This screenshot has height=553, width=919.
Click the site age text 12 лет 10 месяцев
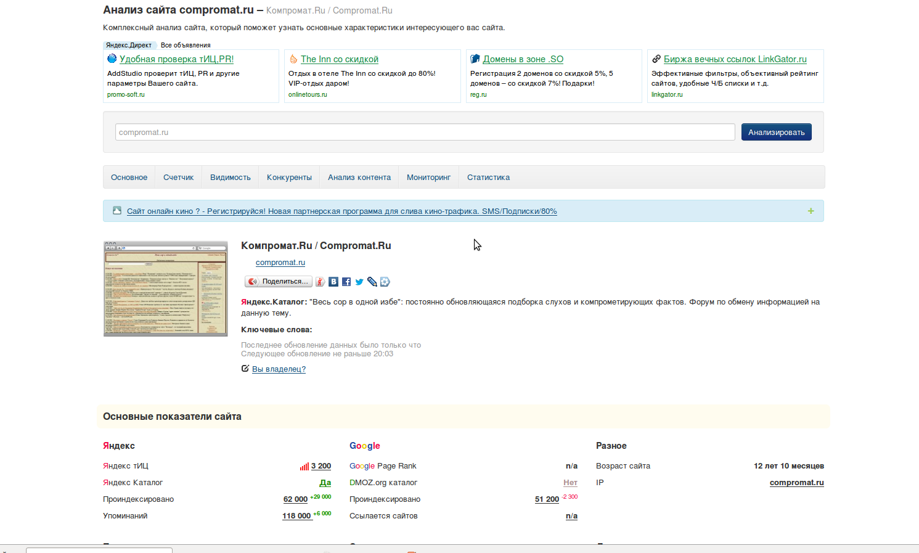(789, 466)
